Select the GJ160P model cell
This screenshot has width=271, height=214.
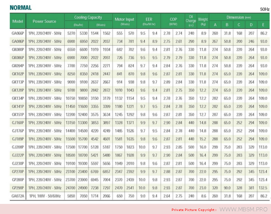click(x=18, y=122)
